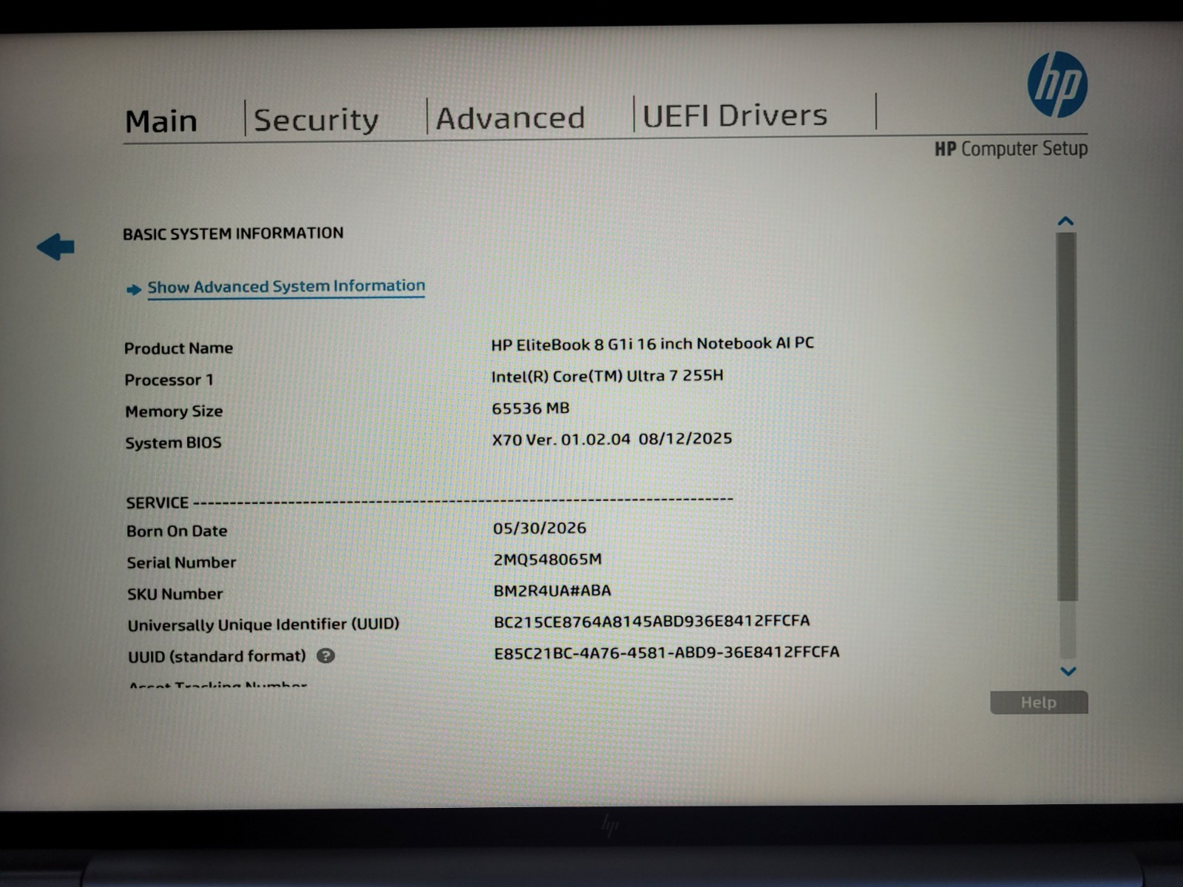Select the Processor 1 label
The image size is (1183, 887).
click(x=169, y=380)
